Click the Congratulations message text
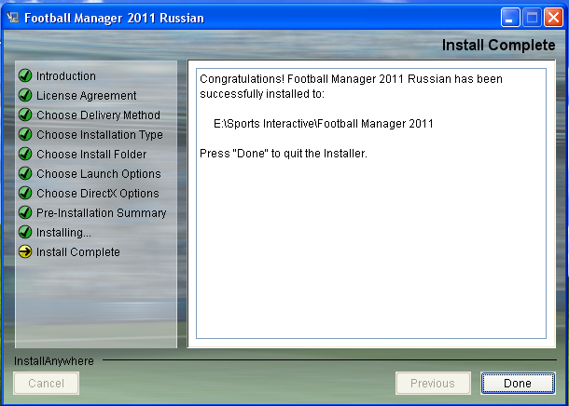Screen dimensions: 569x406 coord(351,87)
